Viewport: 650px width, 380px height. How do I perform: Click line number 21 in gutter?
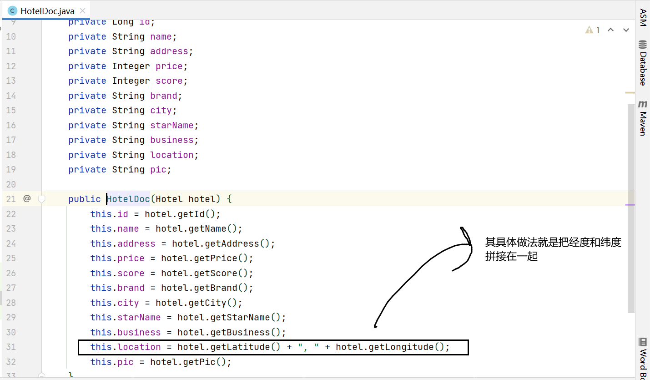point(11,199)
